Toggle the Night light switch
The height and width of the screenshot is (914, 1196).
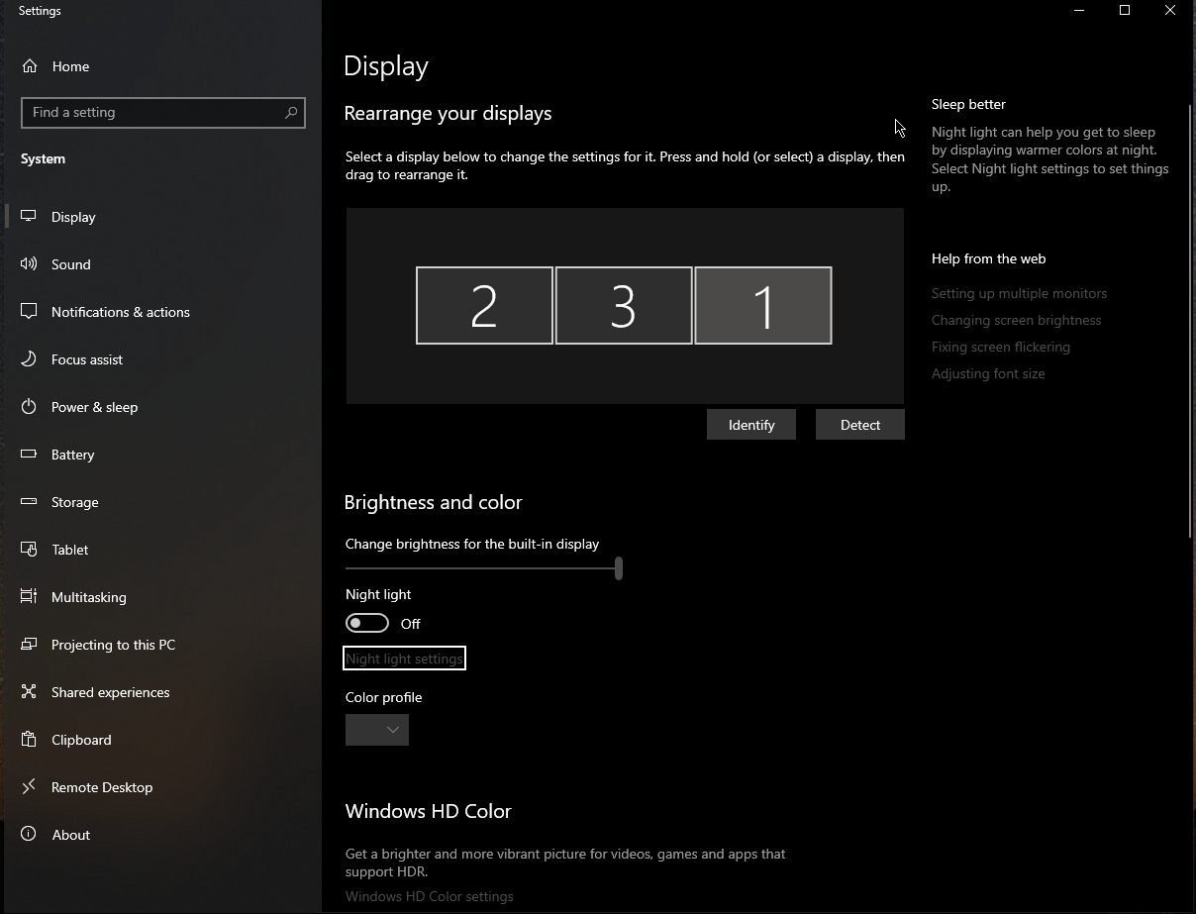(x=367, y=623)
